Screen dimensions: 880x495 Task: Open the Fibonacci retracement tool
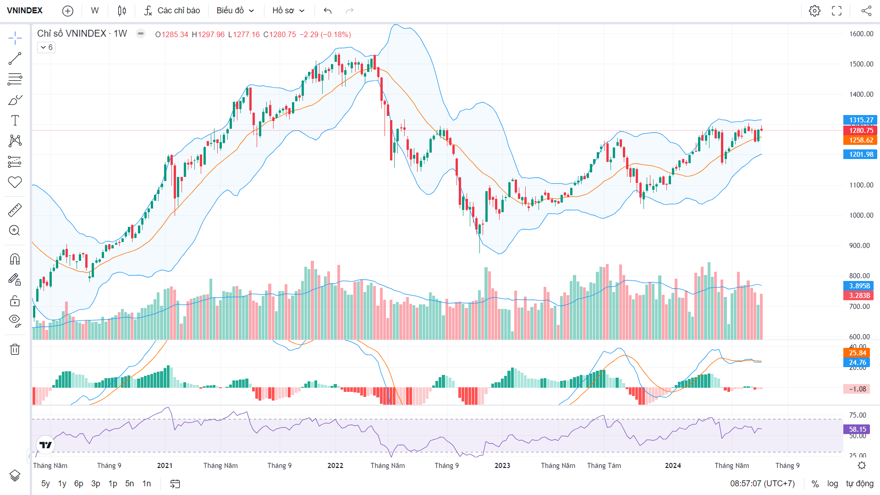[15, 79]
